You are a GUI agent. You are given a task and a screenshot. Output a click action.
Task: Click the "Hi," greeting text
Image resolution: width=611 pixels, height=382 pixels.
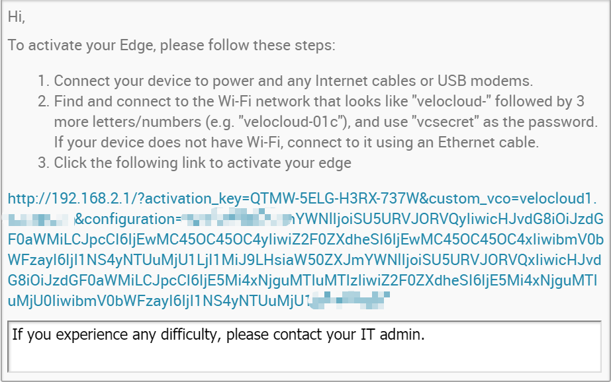(17, 17)
